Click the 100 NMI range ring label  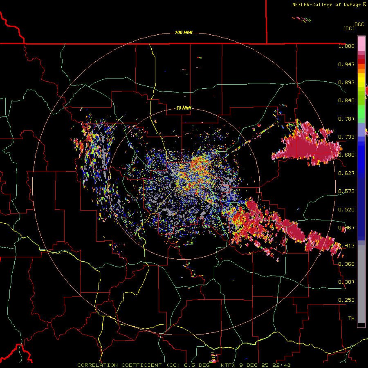184,32
